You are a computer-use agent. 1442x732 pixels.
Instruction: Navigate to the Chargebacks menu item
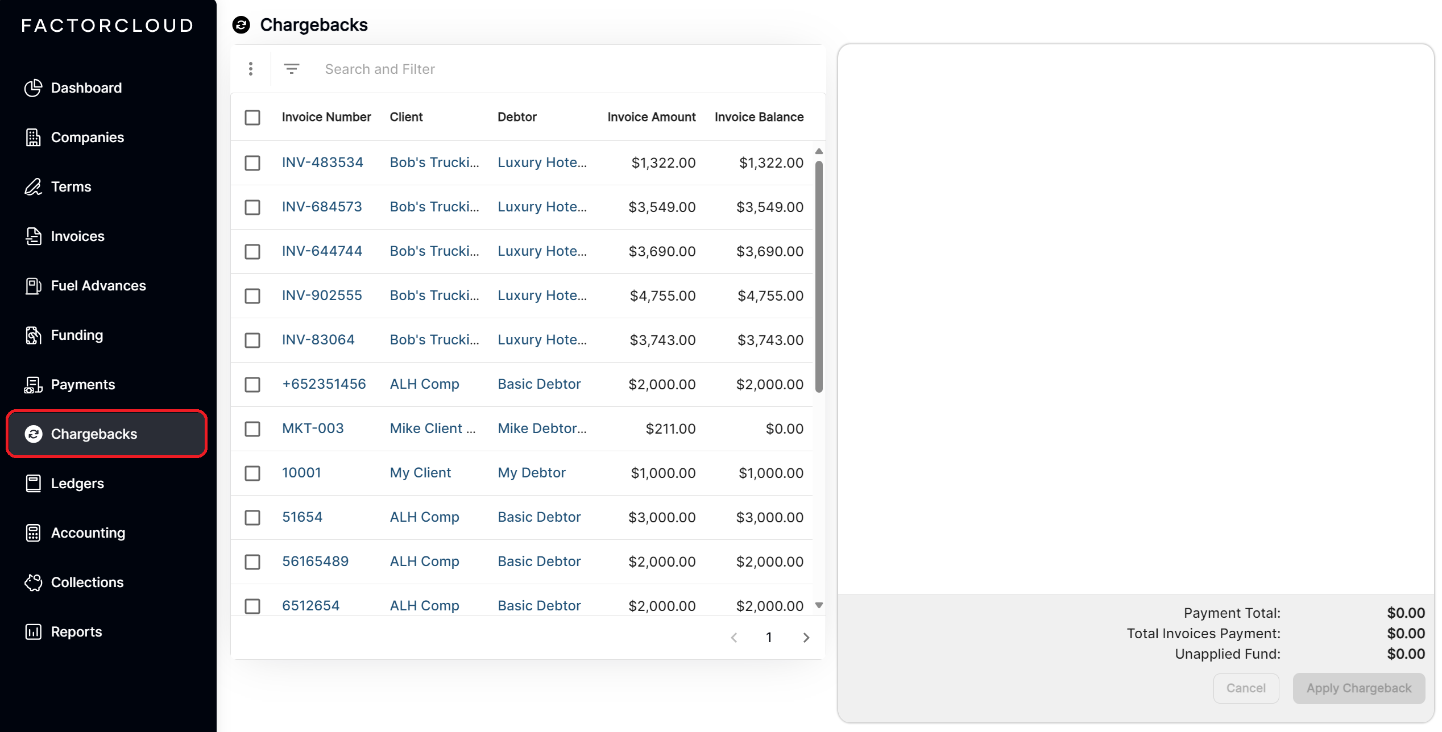click(x=94, y=434)
